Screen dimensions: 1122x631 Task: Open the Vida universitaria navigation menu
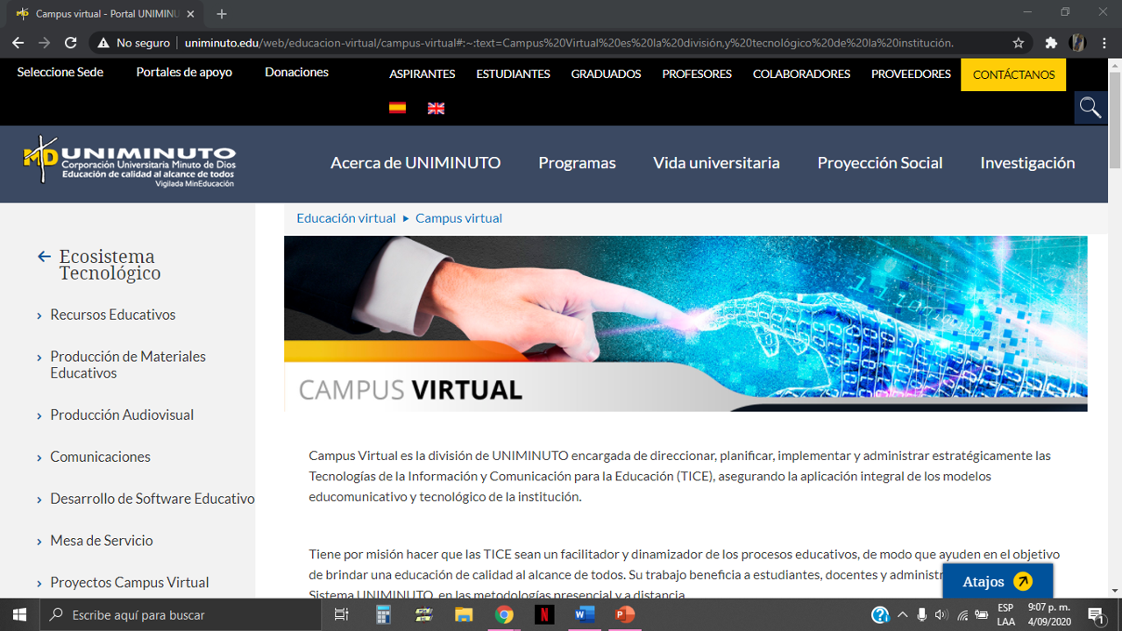[x=716, y=162]
